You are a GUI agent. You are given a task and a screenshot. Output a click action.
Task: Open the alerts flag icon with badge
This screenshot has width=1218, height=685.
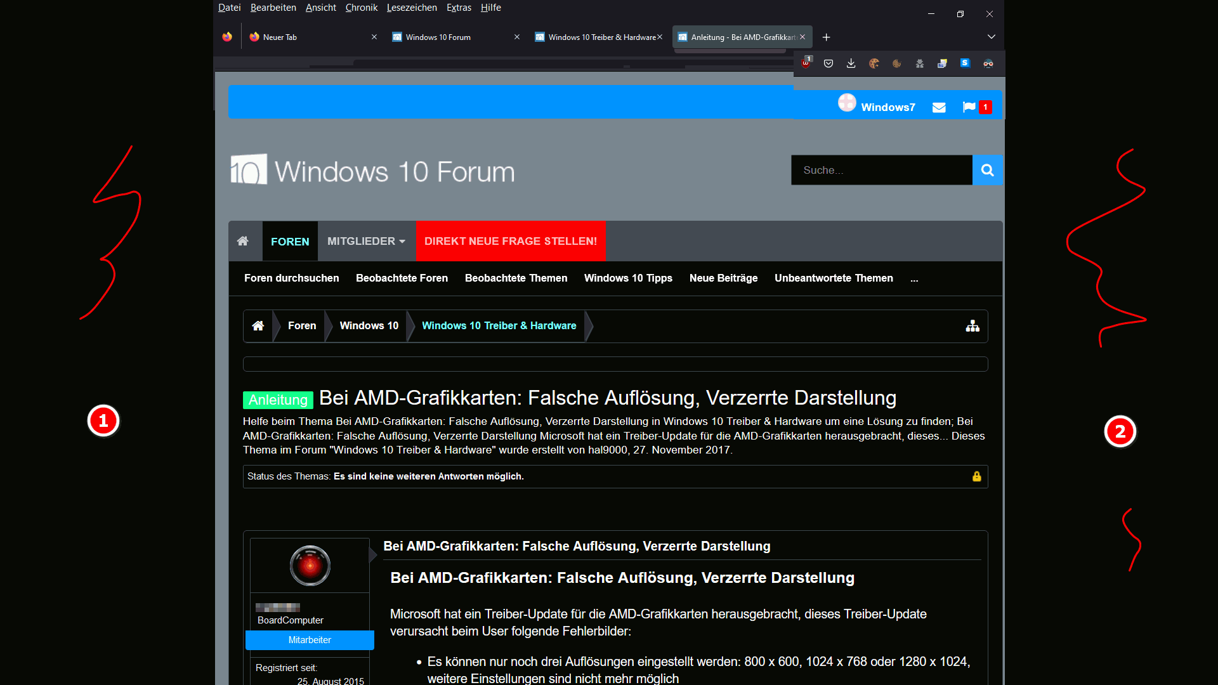click(x=976, y=107)
